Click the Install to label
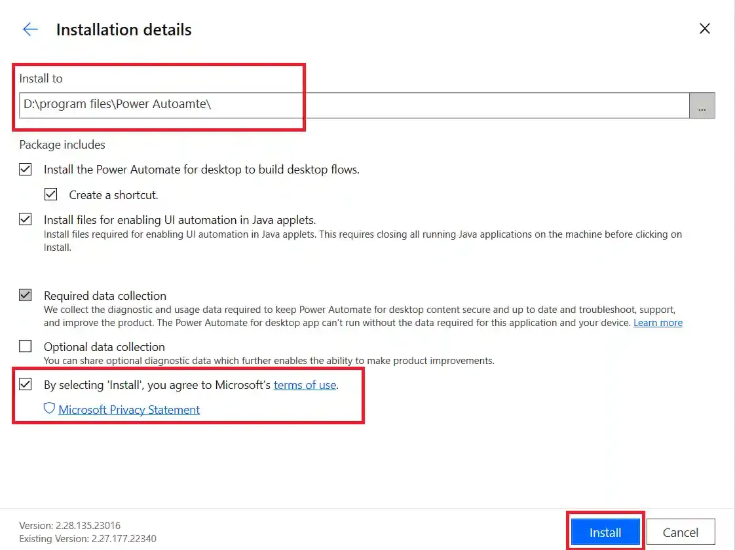 (x=41, y=79)
